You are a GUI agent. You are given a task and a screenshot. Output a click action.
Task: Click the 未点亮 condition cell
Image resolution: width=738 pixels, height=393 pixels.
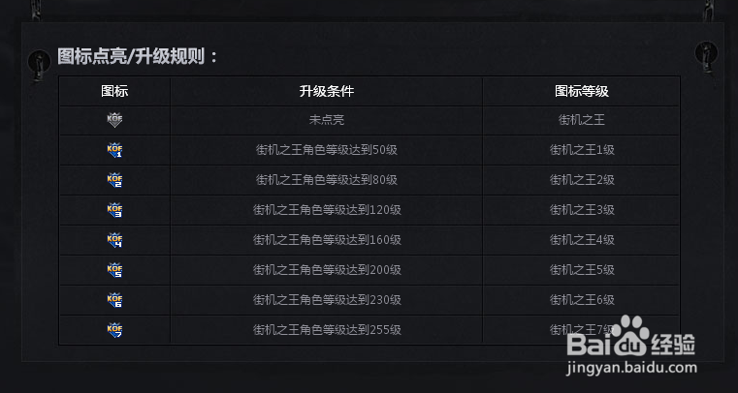click(x=326, y=120)
